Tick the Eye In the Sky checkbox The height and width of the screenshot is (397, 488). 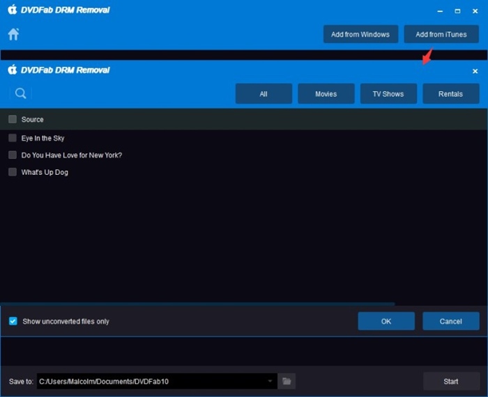click(13, 138)
